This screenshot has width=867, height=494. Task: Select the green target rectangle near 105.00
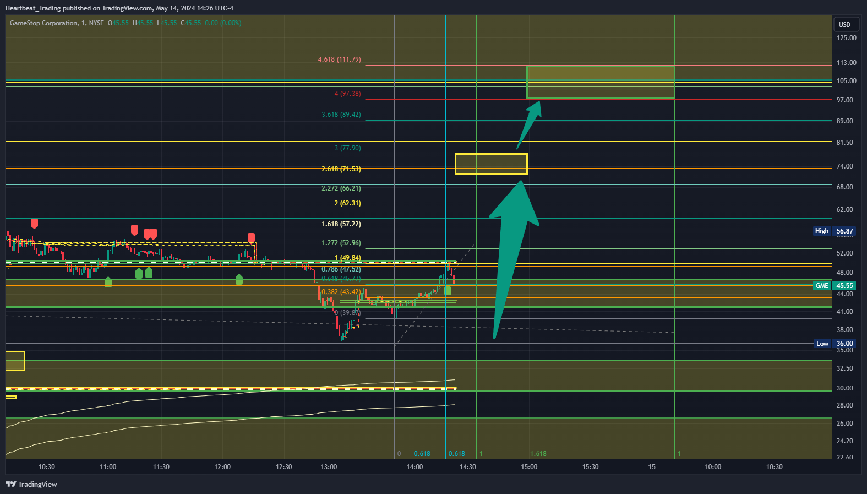click(x=601, y=82)
